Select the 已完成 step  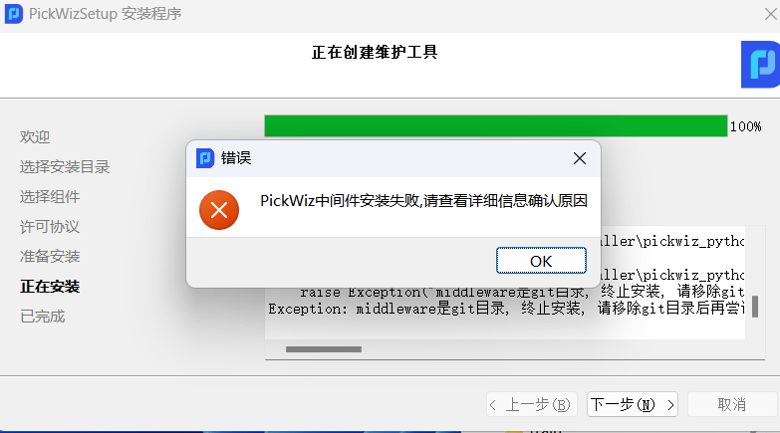(x=42, y=317)
